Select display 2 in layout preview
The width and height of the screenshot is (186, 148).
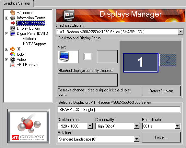[x=168, y=60]
